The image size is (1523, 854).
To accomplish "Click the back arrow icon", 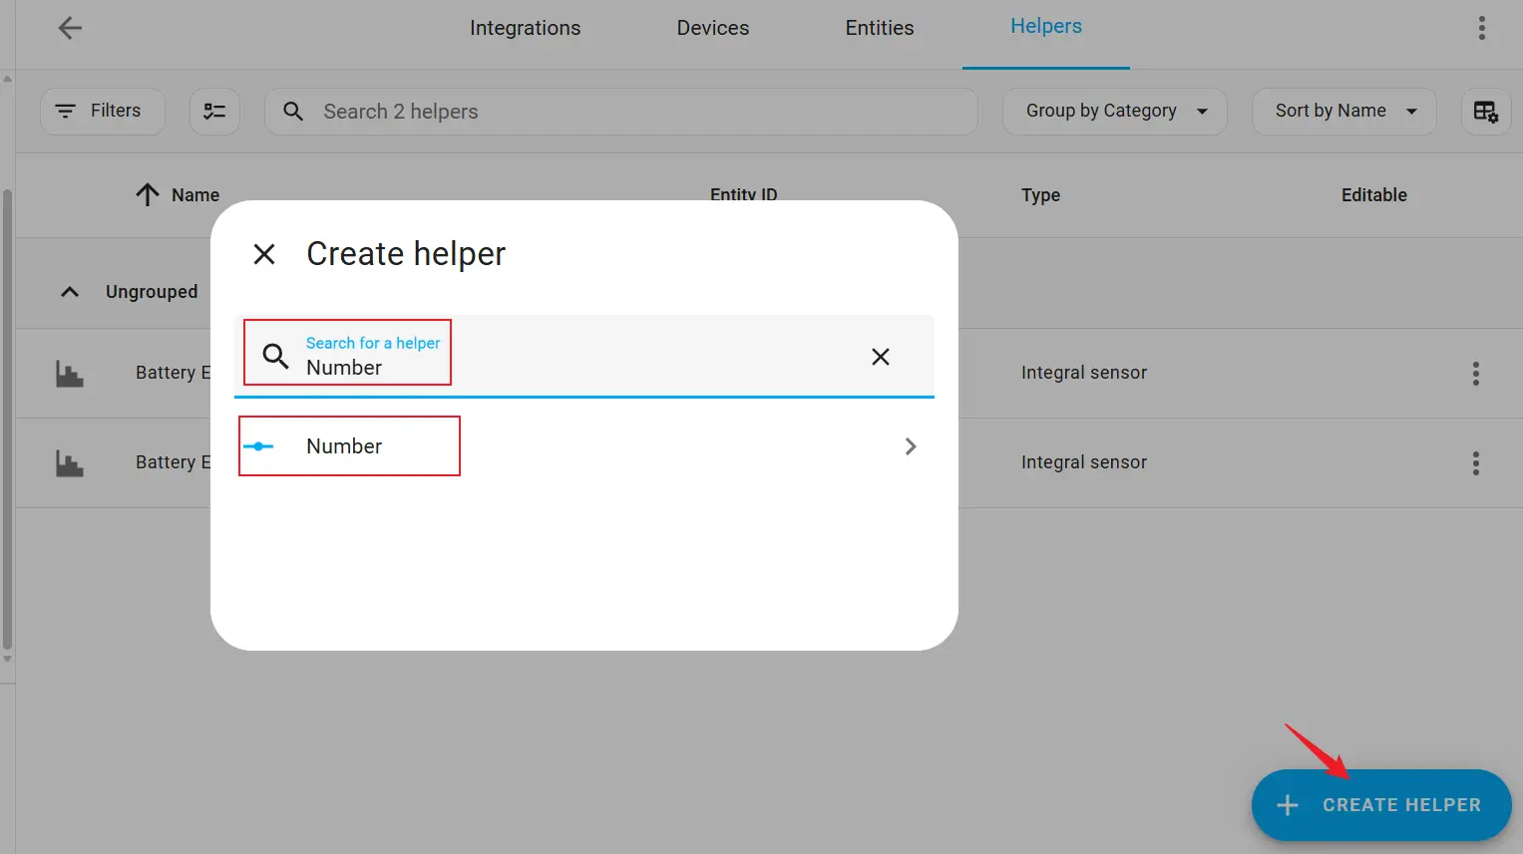I will click(x=70, y=28).
